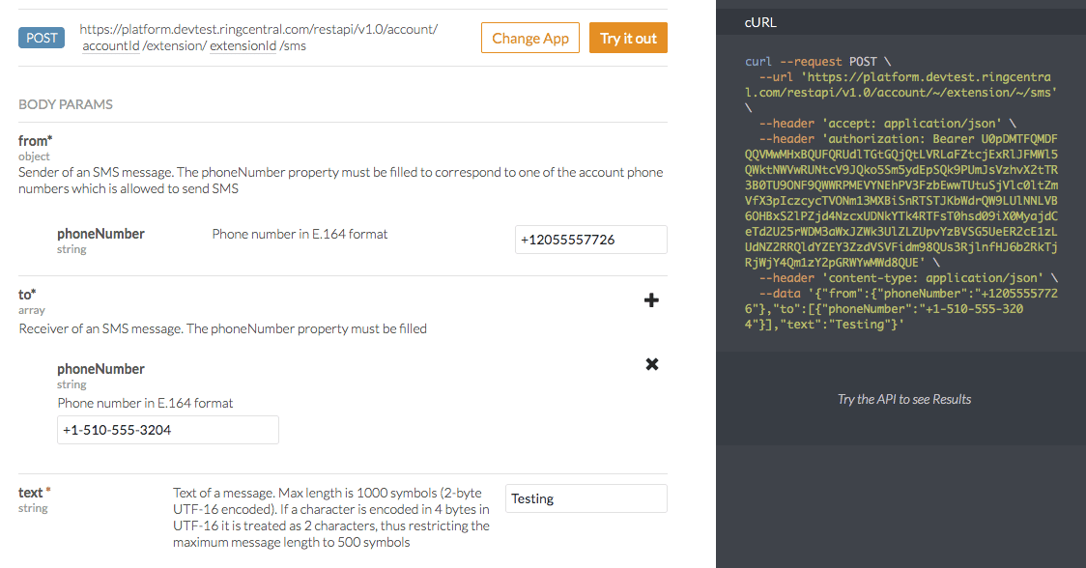Click the phoneNumber label under the to array

tap(100, 369)
